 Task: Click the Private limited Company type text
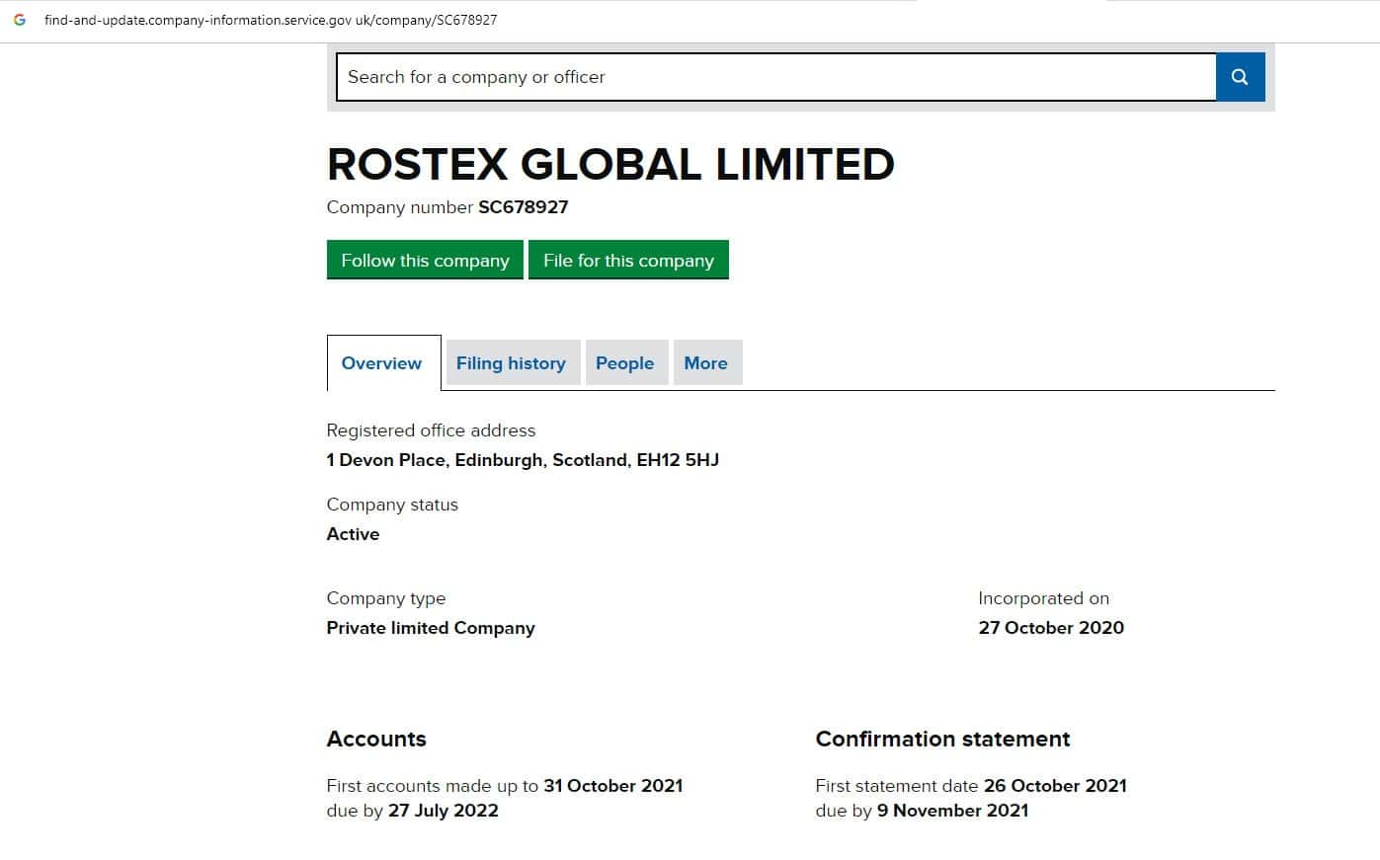pyautogui.click(x=431, y=628)
